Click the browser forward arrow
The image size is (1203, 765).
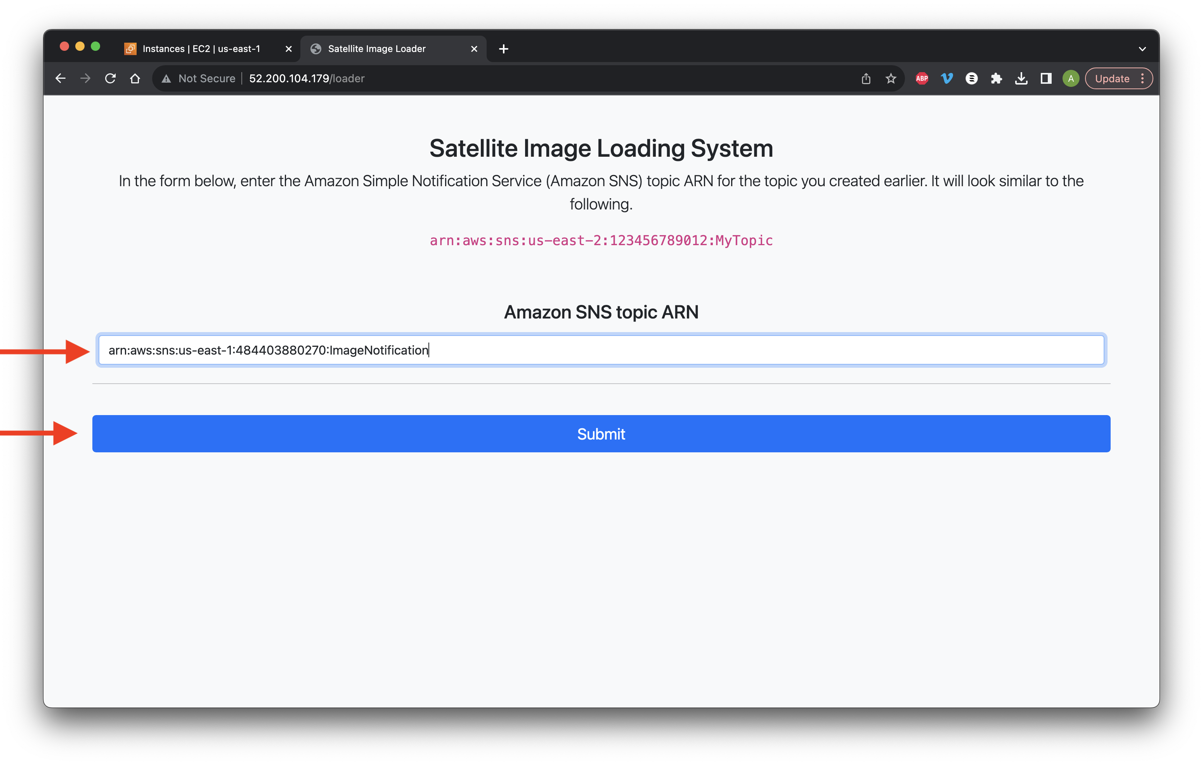pos(85,78)
